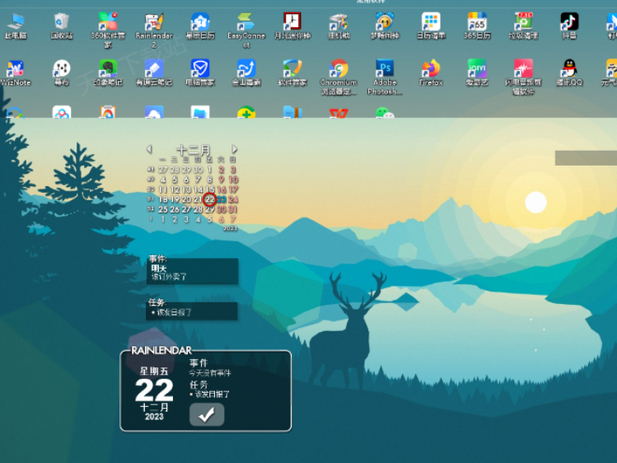Click the 任务: heading above task list

tap(157, 302)
